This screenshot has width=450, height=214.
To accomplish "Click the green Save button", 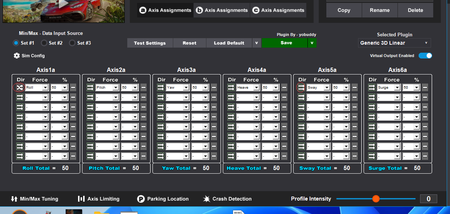I will click(x=286, y=43).
